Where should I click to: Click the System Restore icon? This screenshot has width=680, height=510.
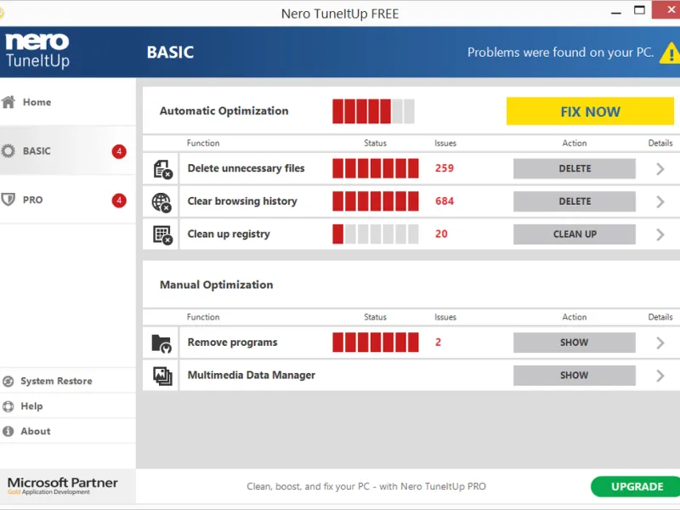tap(8, 381)
